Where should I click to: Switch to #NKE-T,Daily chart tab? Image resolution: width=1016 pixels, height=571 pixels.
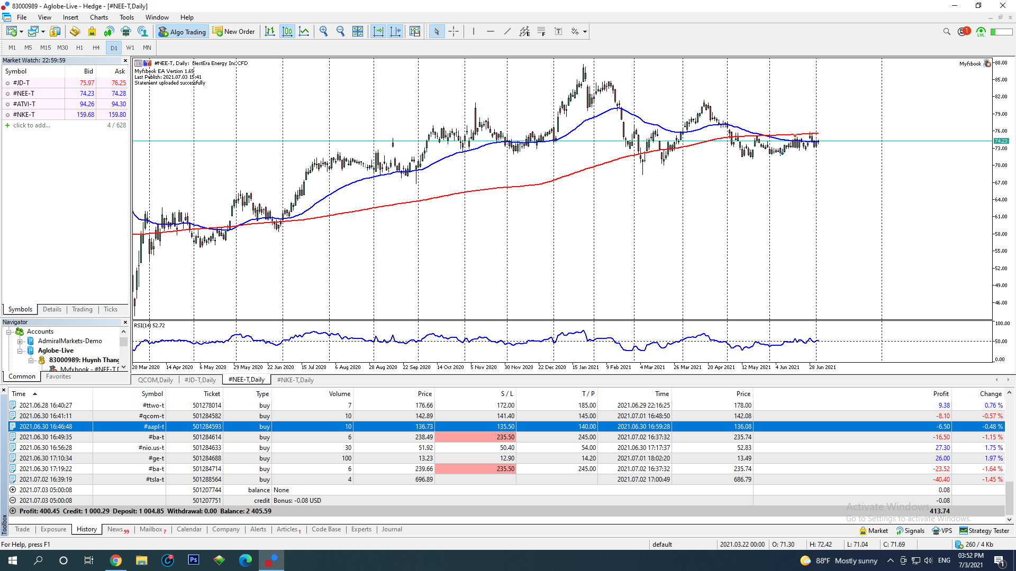pos(295,380)
